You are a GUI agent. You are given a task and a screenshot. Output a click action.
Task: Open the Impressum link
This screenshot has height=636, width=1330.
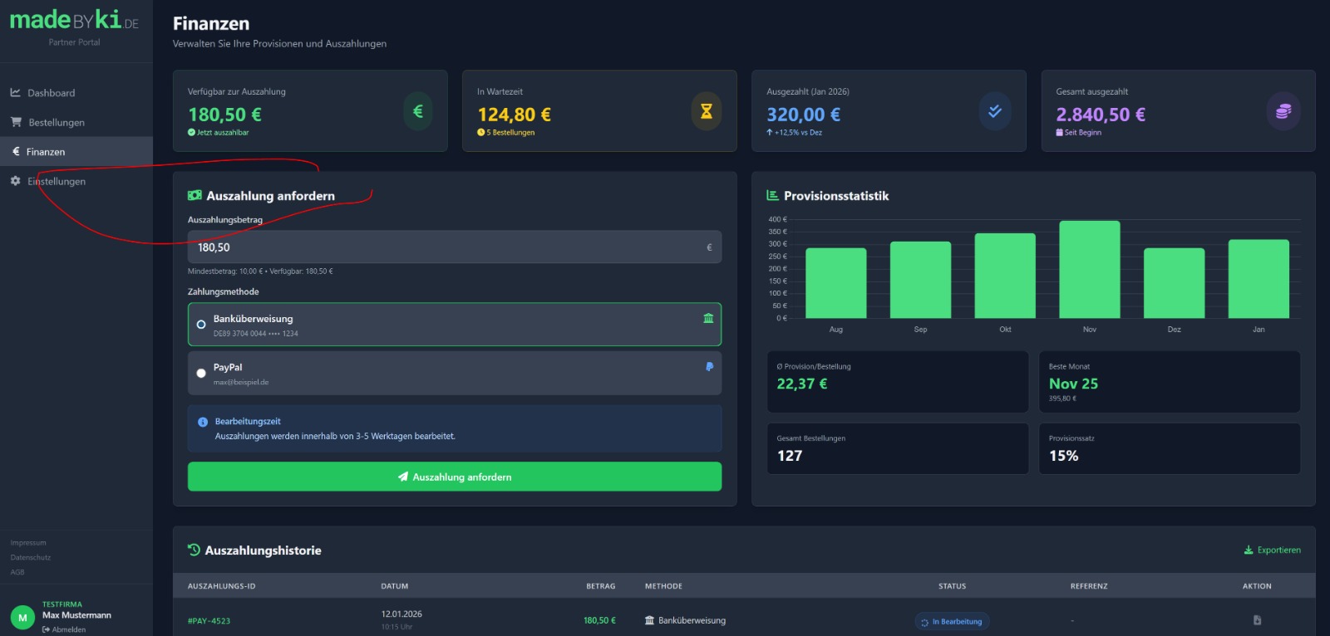tap(28, 543)
